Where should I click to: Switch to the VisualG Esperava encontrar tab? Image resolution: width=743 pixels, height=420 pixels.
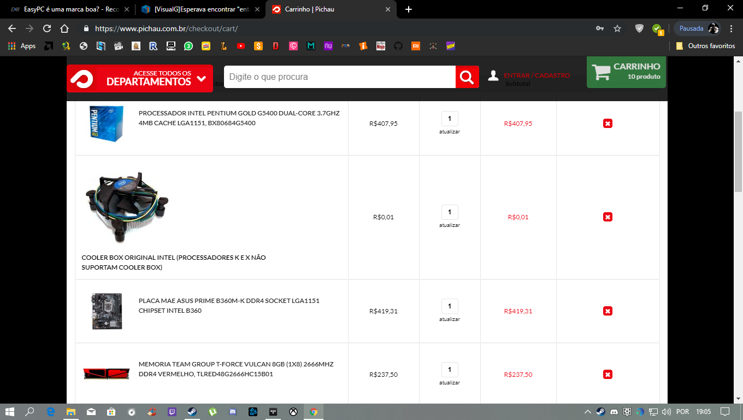pos(200,9)
